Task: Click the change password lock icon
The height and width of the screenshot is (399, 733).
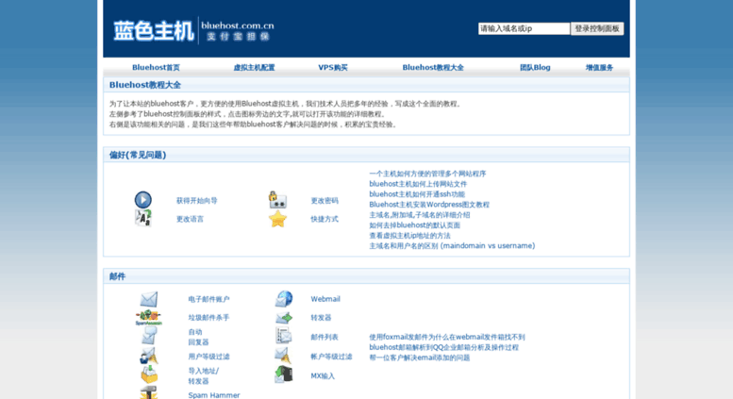Action: [x=277, y=200]
